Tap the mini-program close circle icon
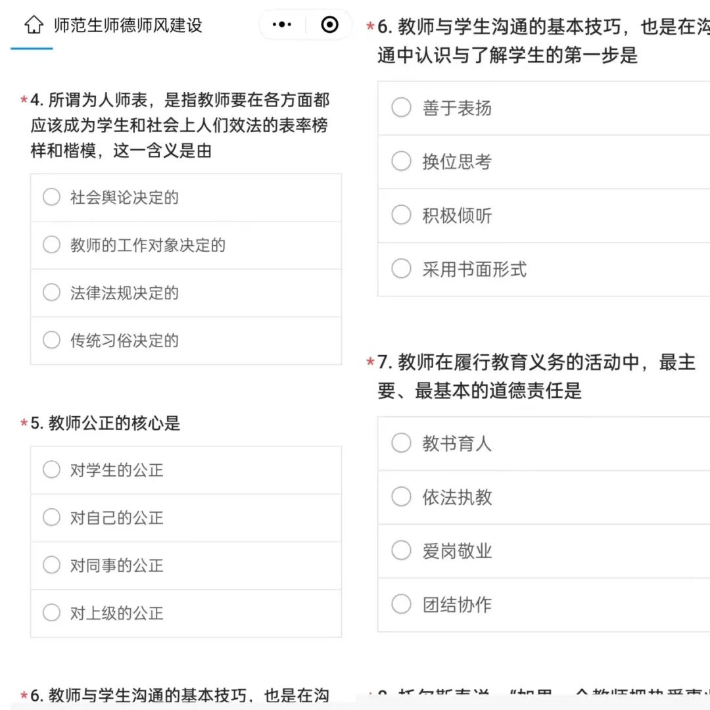 click(x=329, y=25)
